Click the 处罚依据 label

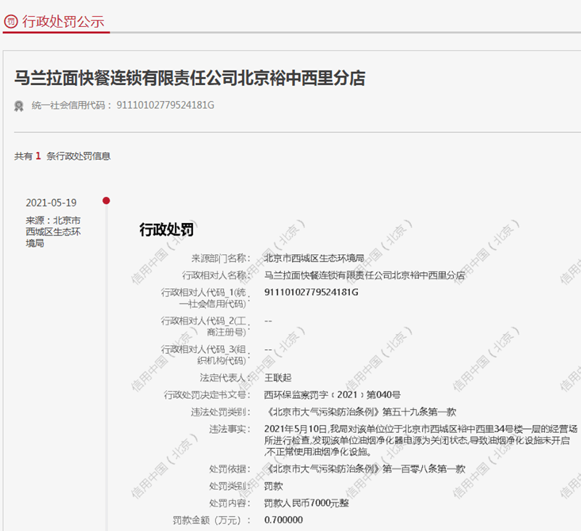point(229,469)
